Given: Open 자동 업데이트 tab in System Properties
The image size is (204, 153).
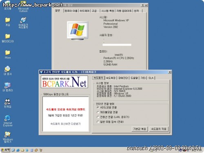Looking at the screenshot, I should (124, 11).
